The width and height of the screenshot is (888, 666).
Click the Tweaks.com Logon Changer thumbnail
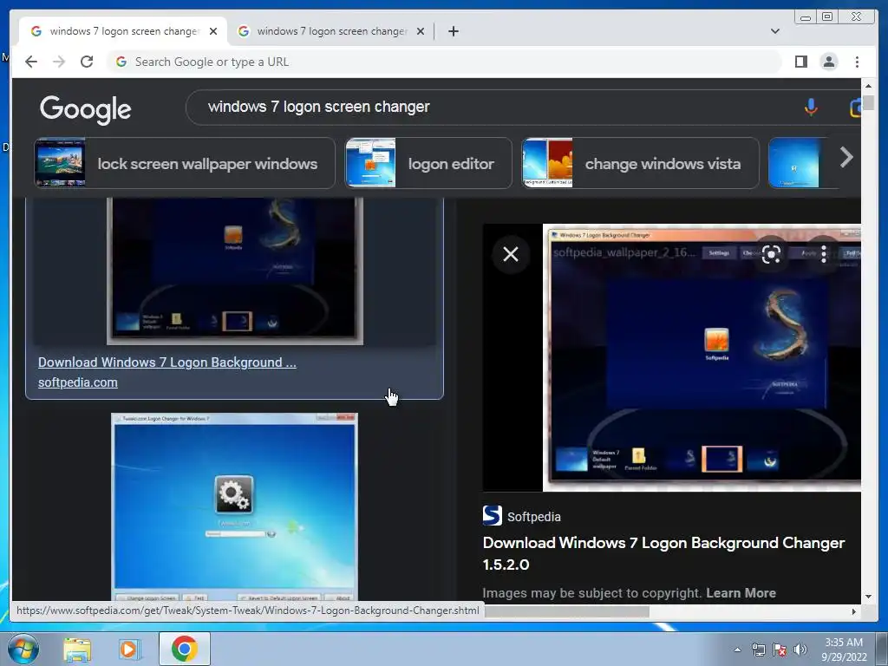234,506
